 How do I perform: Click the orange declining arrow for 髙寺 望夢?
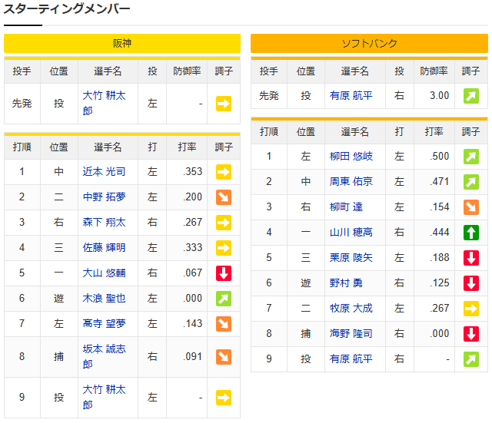[x=224, y=324]
